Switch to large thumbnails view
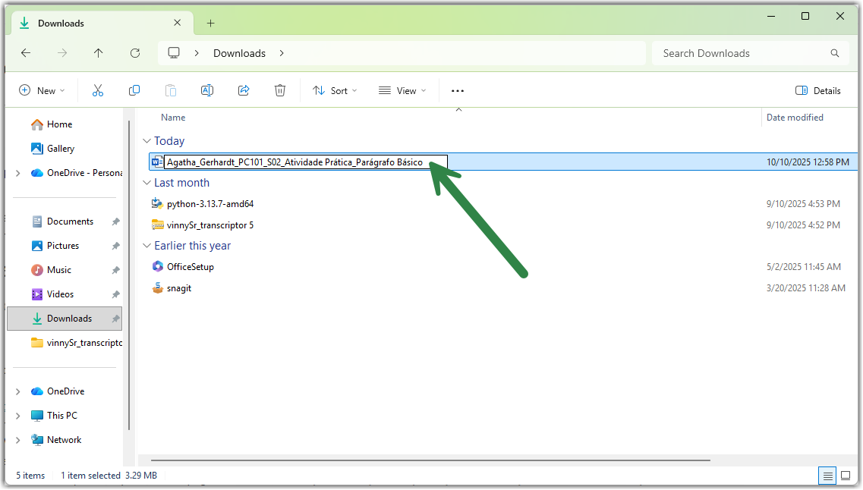863x490 pixels. point(845,476)
